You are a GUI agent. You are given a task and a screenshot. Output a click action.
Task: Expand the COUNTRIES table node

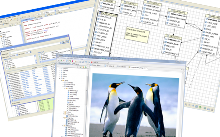(x=63, y=83)
